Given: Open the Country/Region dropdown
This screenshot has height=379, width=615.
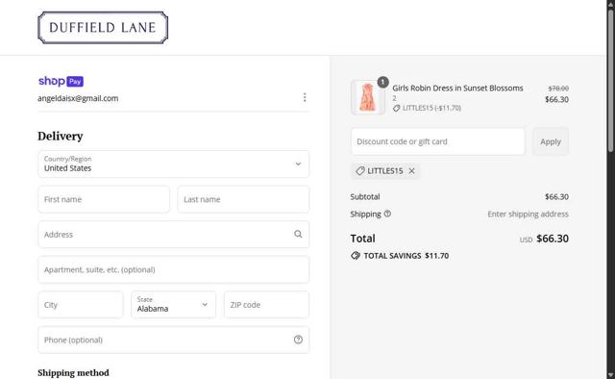Looking at the screenshot, I should tap(174, 164).
